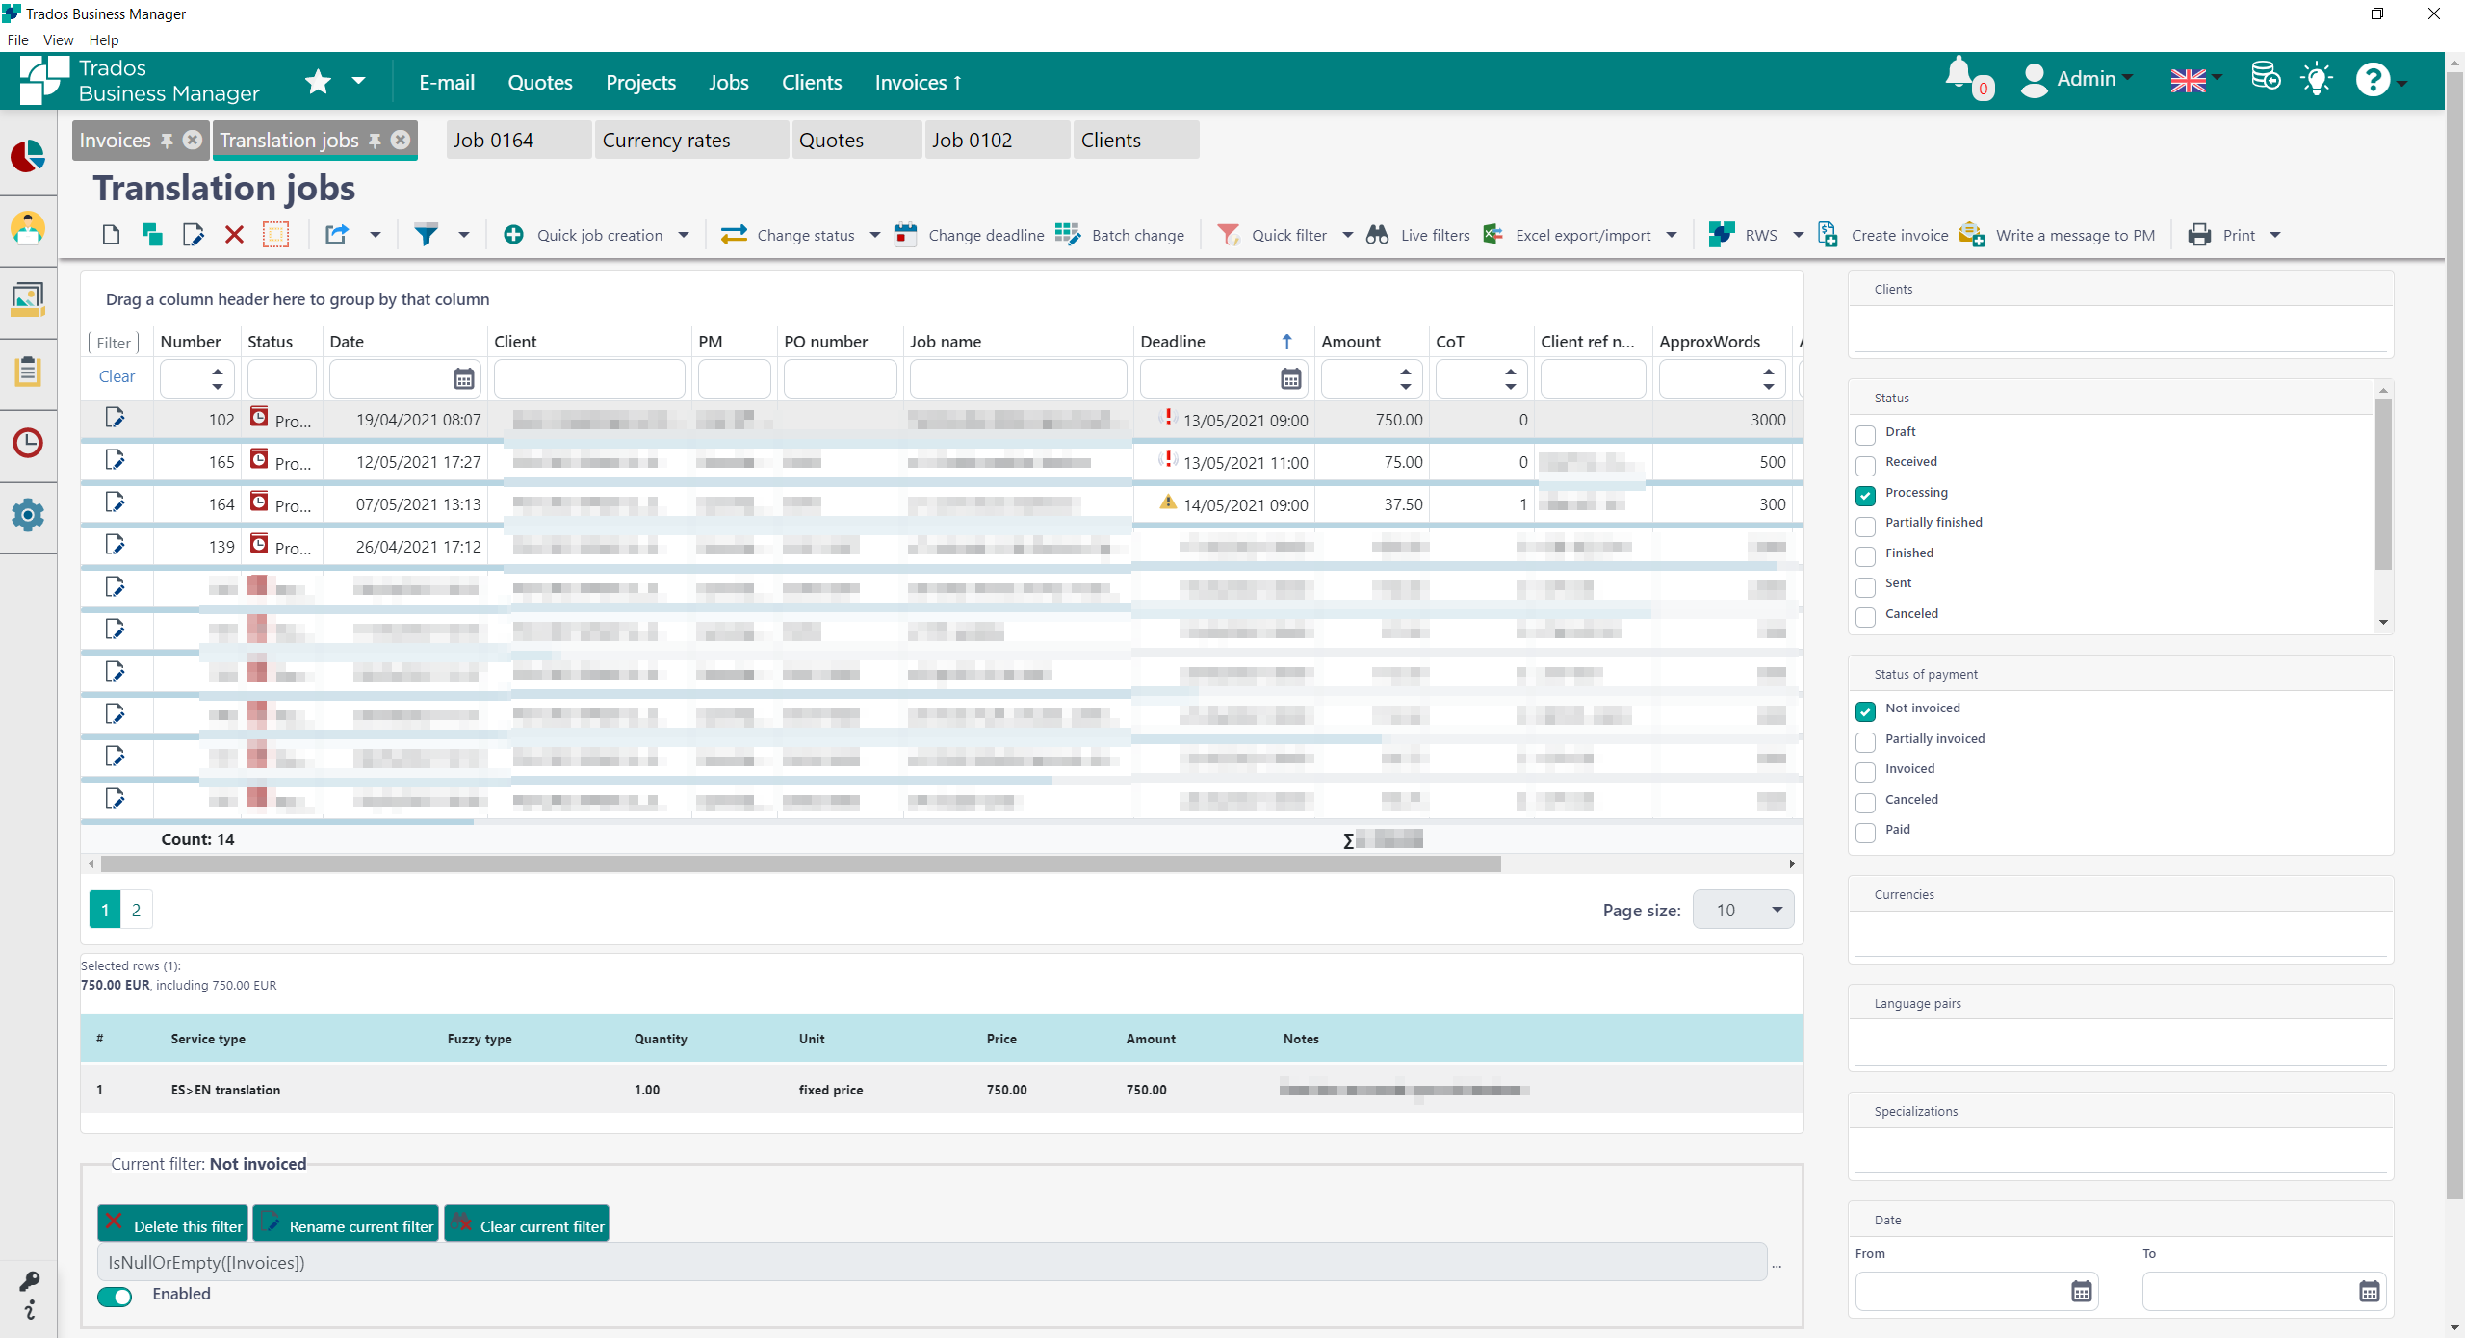Click the Clear current filter button

[x=527, y=1225]
